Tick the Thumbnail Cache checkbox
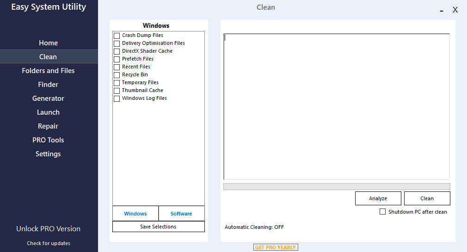The height and width of the screenshot is (252, 467). [117, 91]
